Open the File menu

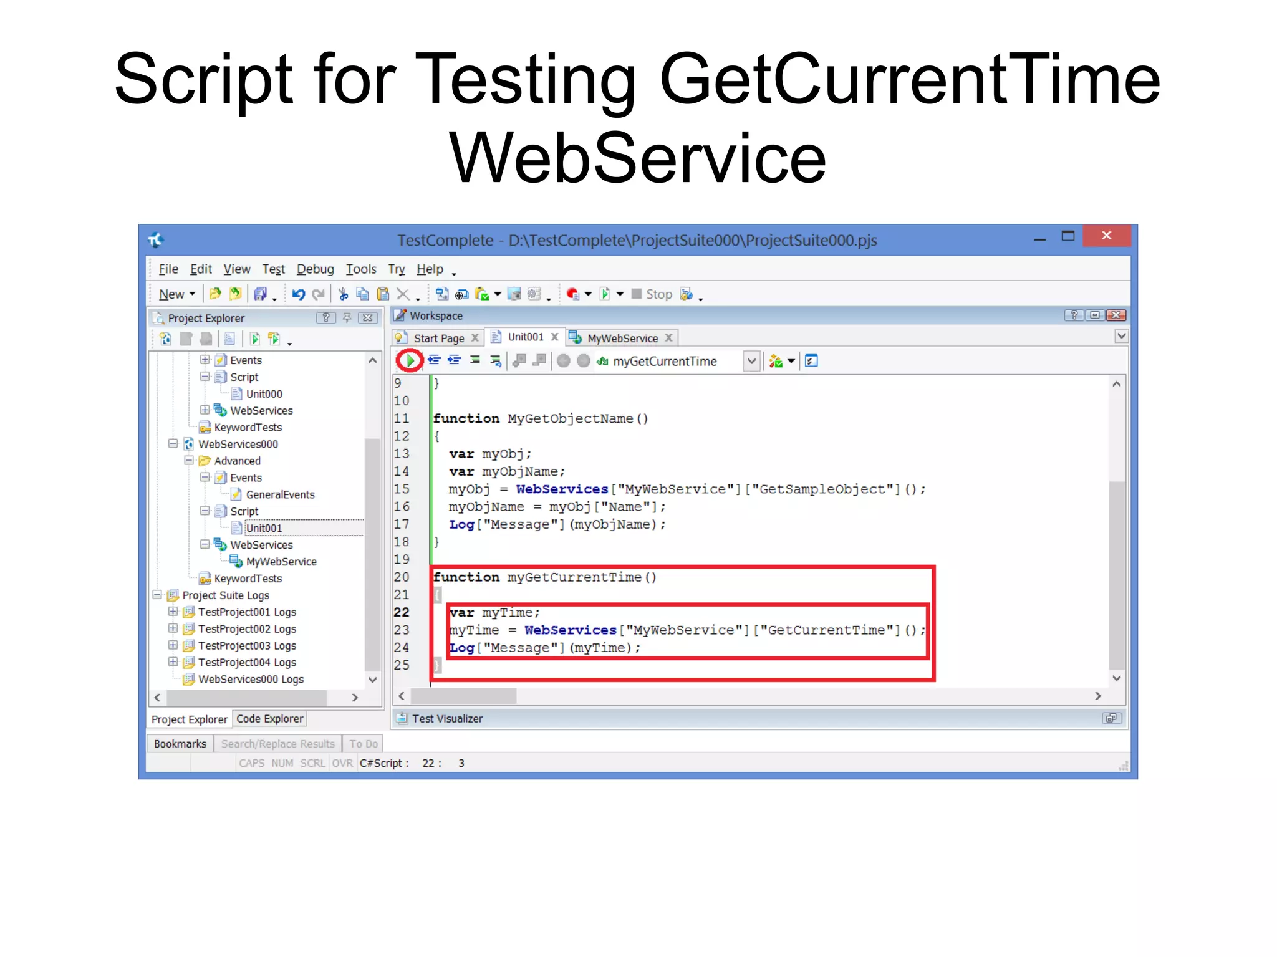tap(168, 269)
